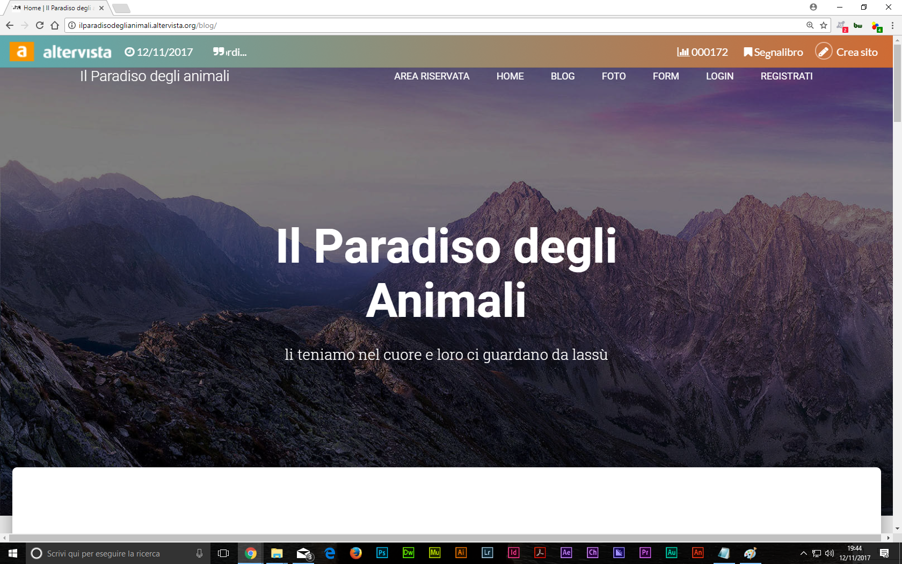Image resolution: width=902 pixels, height=564 pixels.
Task: Open Firefox from the taskbar
Action: [x=355, y=553]
